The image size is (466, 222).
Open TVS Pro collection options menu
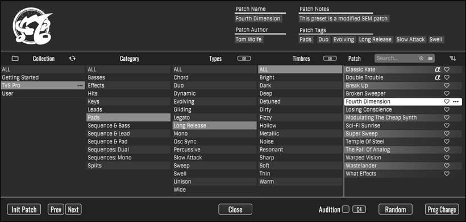80,85
